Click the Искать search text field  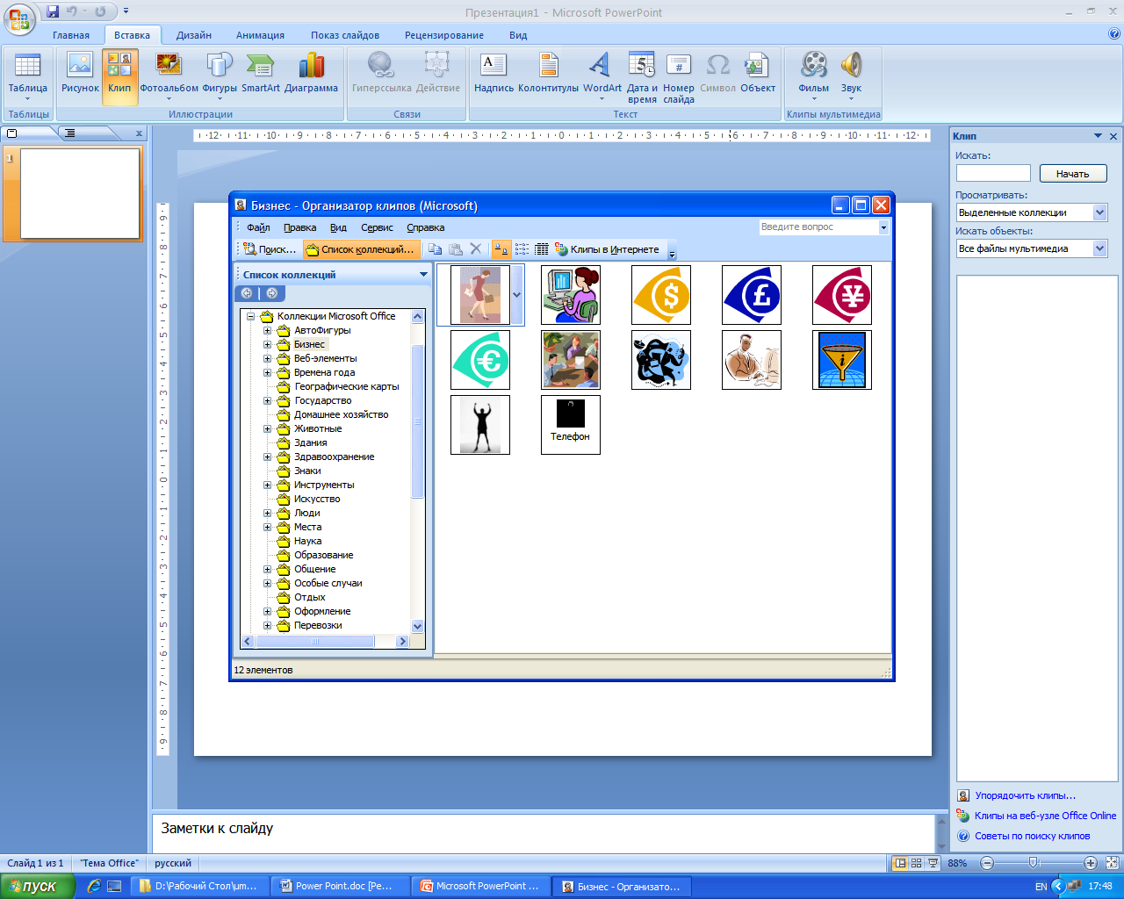click(x=993, y=174)
